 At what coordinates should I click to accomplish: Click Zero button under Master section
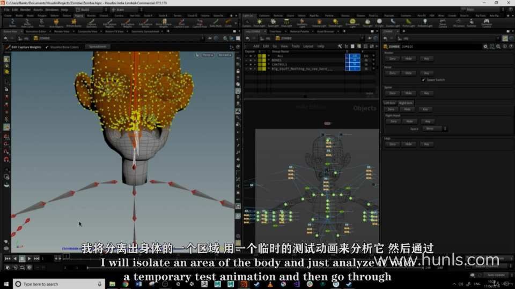392,59
